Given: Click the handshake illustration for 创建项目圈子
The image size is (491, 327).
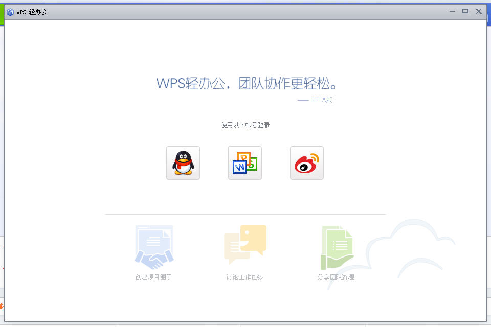Looking at the screenshot, I should click(154, 247).
